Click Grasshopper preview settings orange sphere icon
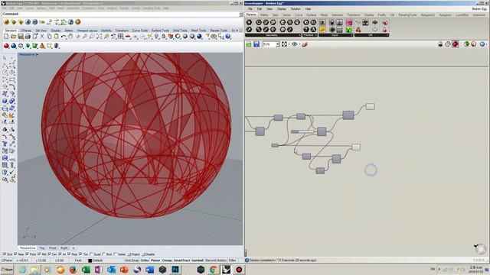This screenshot has width=490, height=275. pos(474,44)
